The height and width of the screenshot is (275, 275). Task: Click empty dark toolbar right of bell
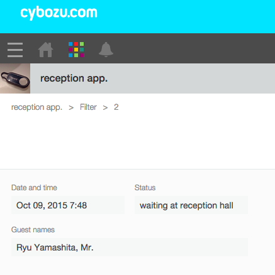pos(195,48)
